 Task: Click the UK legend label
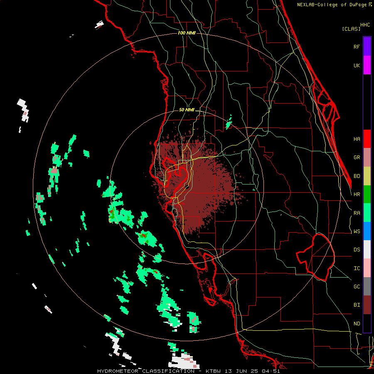[x=357, y=65]
